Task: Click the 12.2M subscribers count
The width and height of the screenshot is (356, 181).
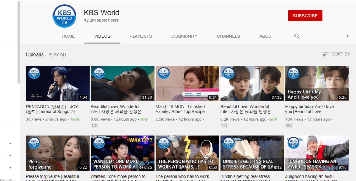Action: tap(101, 20)
